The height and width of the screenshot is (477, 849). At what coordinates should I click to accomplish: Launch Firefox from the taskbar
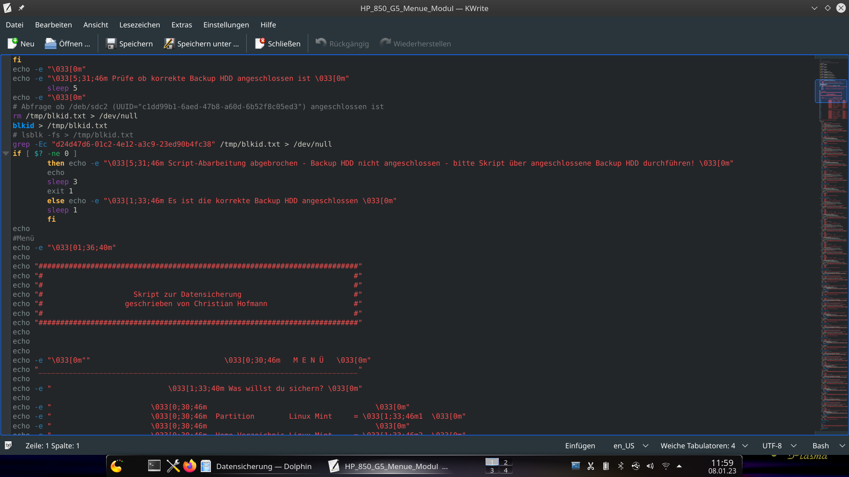pyautogui.click(x=190, y=466)
